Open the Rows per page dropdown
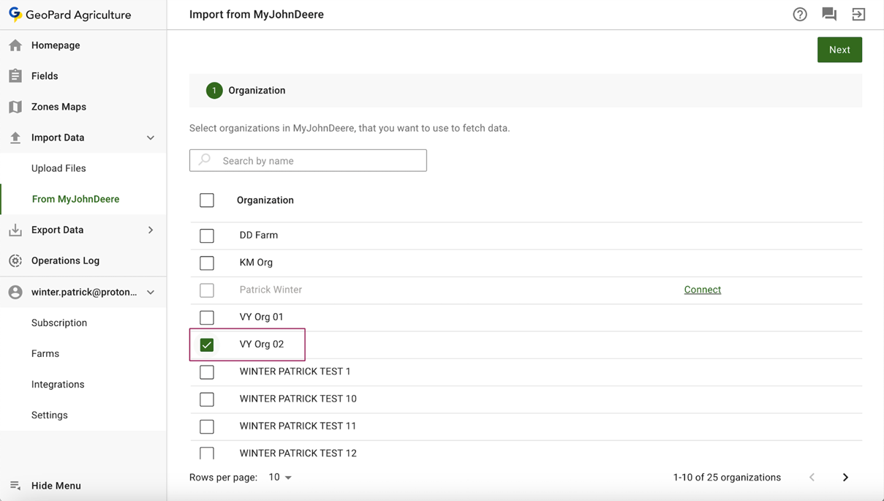This screenshot has height=501, width=884. 280,478
